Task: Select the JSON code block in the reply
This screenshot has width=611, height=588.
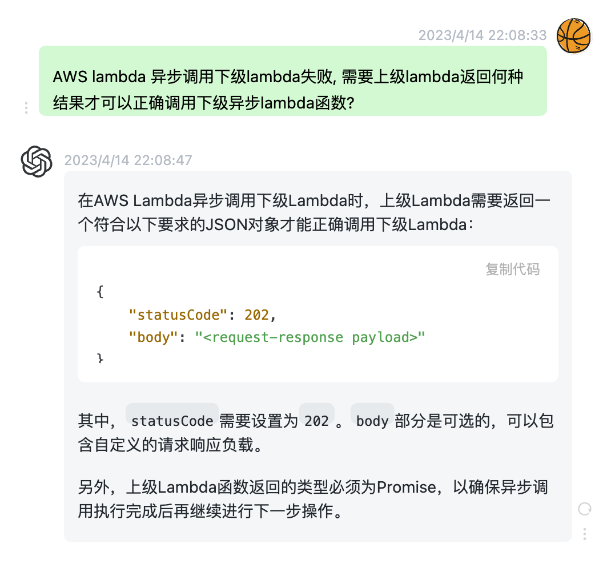Action: point(317,314)
